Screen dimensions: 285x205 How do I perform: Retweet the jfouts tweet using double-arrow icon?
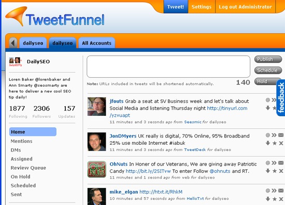pyautogui.click(x=274, y=100)
